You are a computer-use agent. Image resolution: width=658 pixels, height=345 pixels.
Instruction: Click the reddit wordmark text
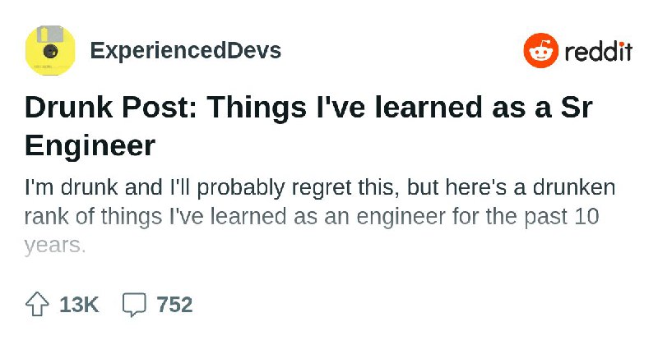pyautogui.click(x=599, y=51)
